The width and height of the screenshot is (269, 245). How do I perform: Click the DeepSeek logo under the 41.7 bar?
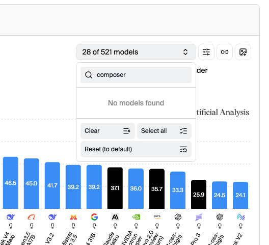click(52, 217)
